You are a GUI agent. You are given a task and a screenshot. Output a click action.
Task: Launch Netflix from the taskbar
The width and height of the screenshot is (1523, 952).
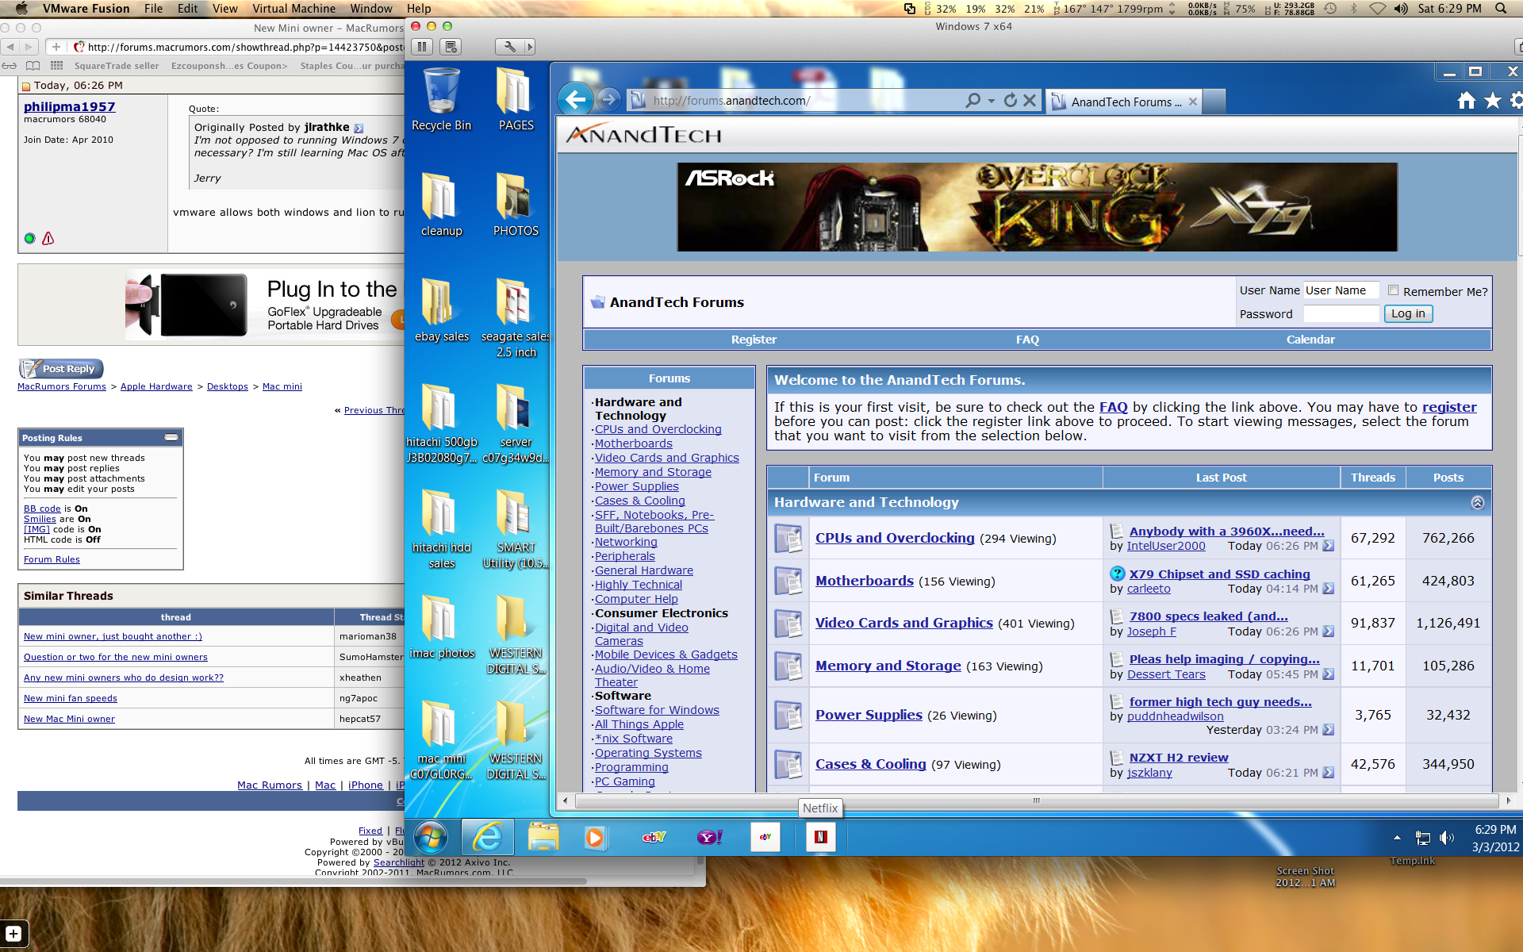[x=820, y=837]
